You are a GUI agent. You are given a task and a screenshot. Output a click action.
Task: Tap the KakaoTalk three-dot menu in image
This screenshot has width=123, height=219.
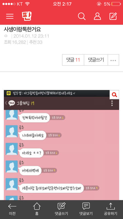pos(112,103)
